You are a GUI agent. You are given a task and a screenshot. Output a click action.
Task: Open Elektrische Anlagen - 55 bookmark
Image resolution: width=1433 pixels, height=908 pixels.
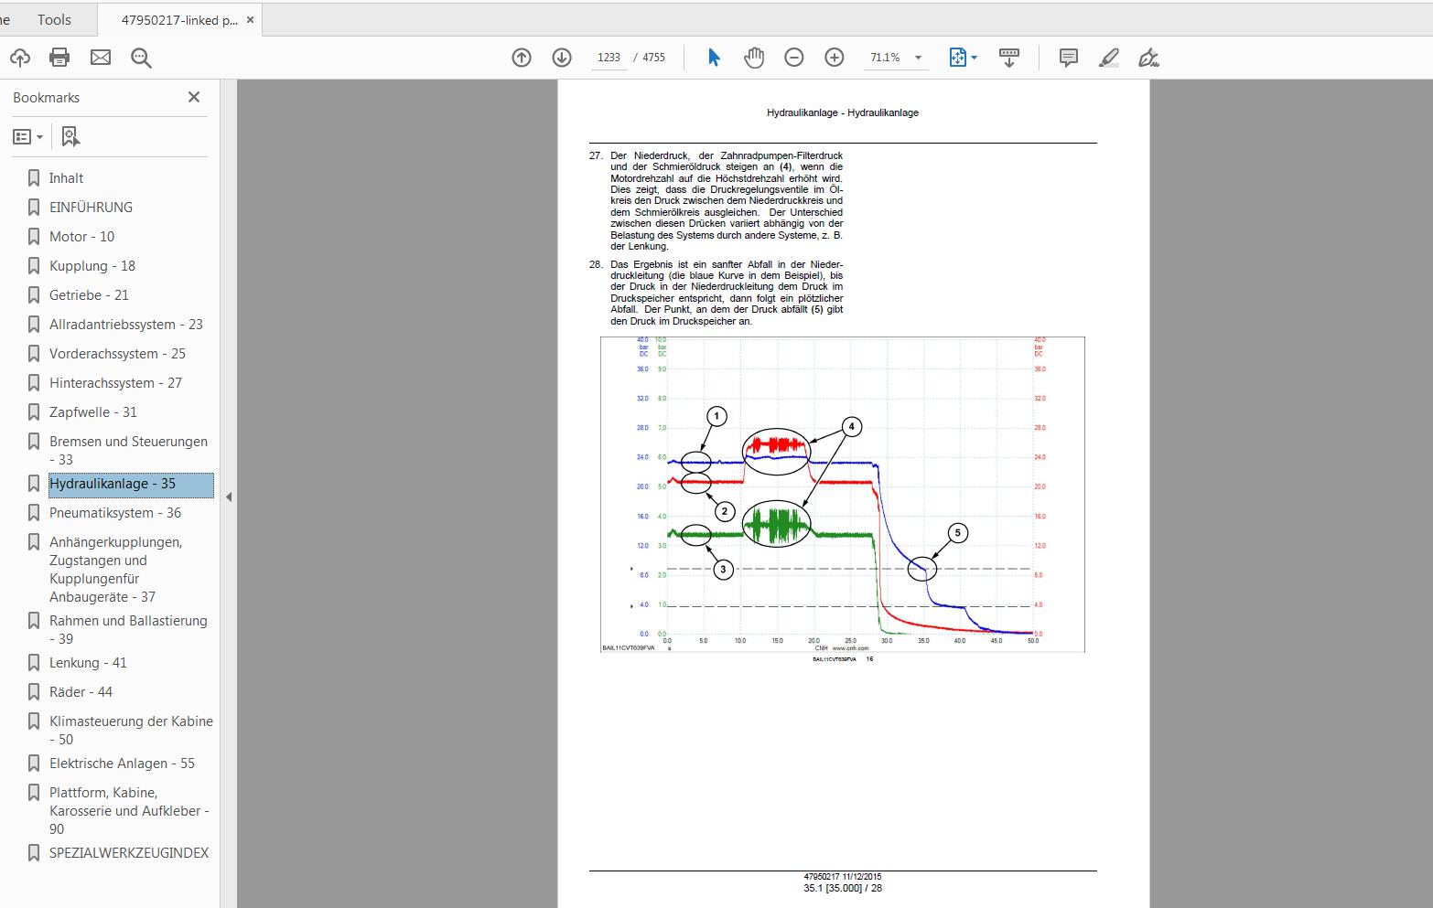pos(122,764)
